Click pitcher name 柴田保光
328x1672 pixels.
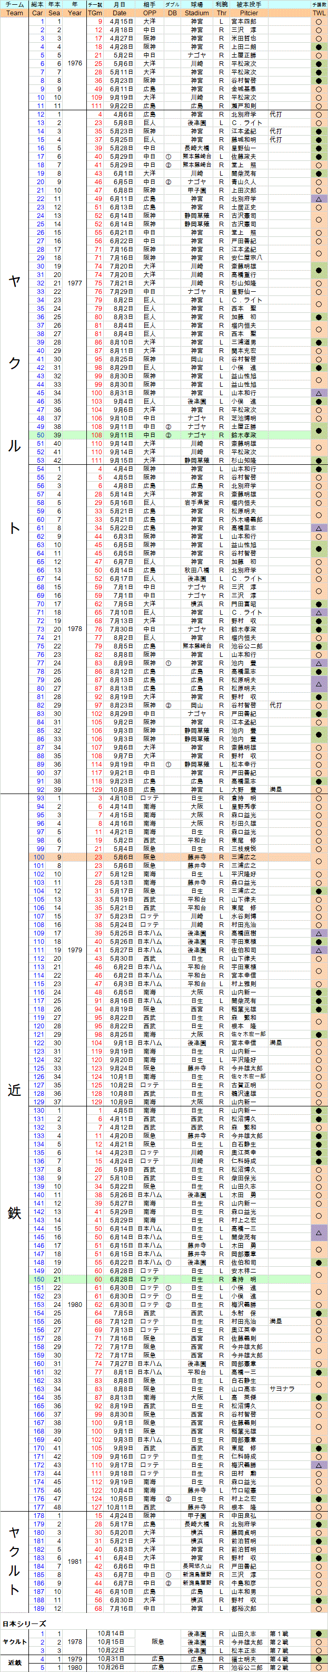(x=244, y=1178)
